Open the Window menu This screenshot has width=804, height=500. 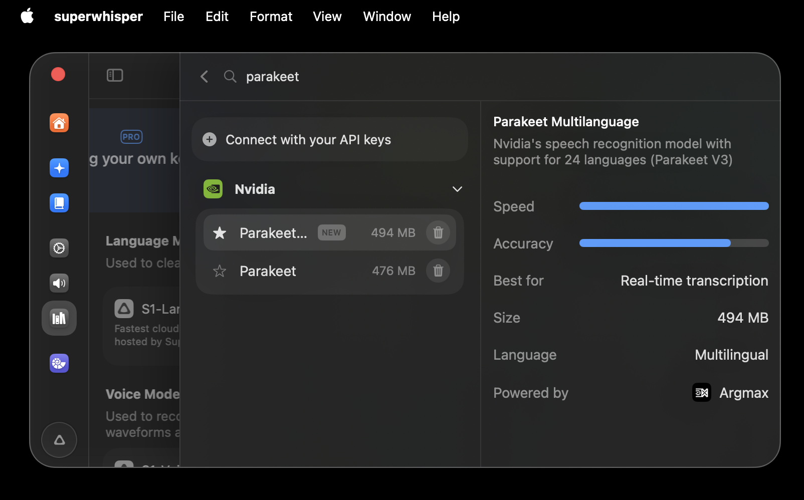[387, 17]
